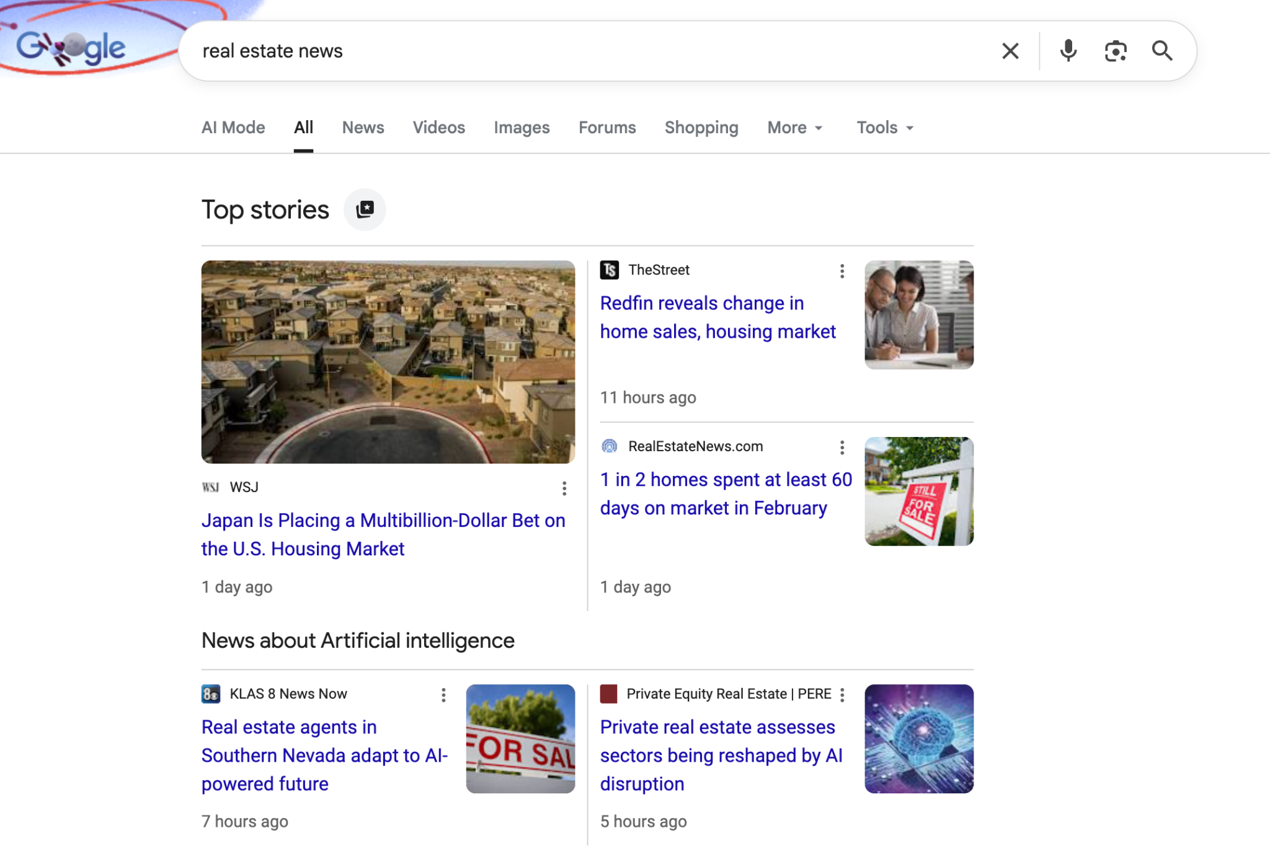Open the three-dot menu on the WSJ story
This screenshot has height=856, width=1270.
[564, 488]
